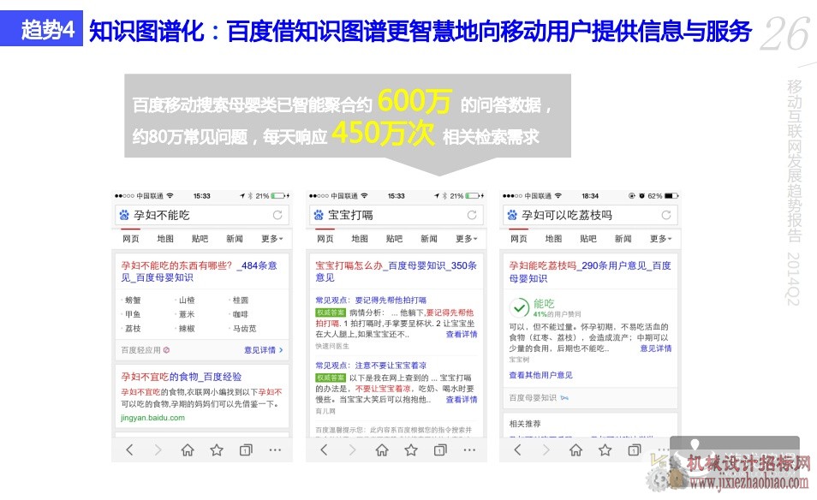The width and height of the screenshot is (817, 500).
Task: Bookmark page with star in 孕妇不能吃 phone
Action: 217,450
